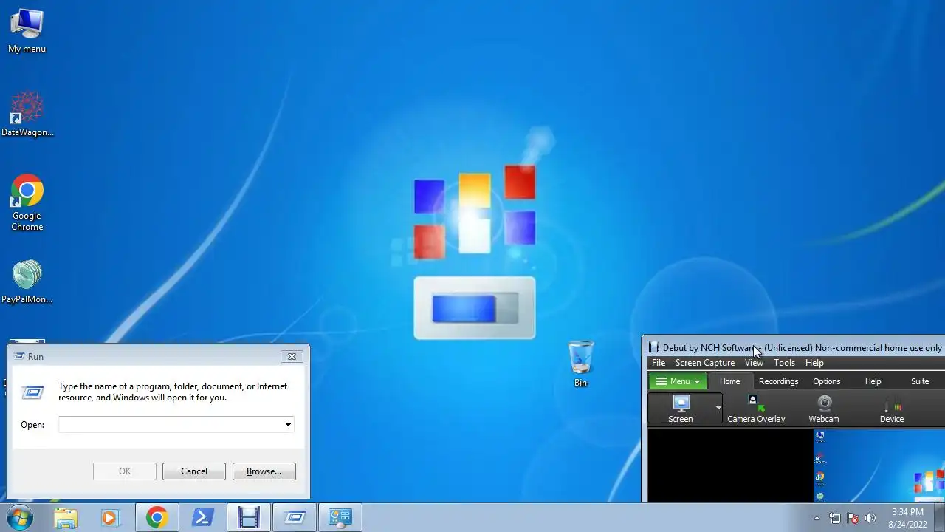Open Screen dropdown arrow in Debut
945x532 pixels.
pos(718,409)
